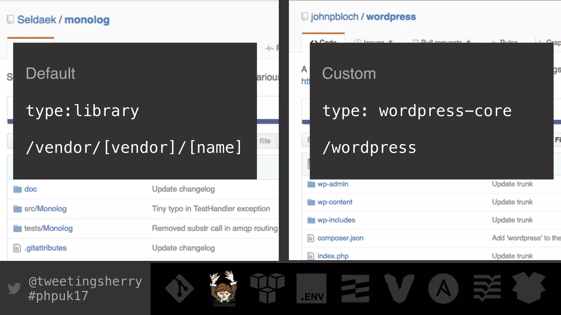Click the wp-includes folder icon
Viewport: 561px width, 315px height.
[311, 220]
